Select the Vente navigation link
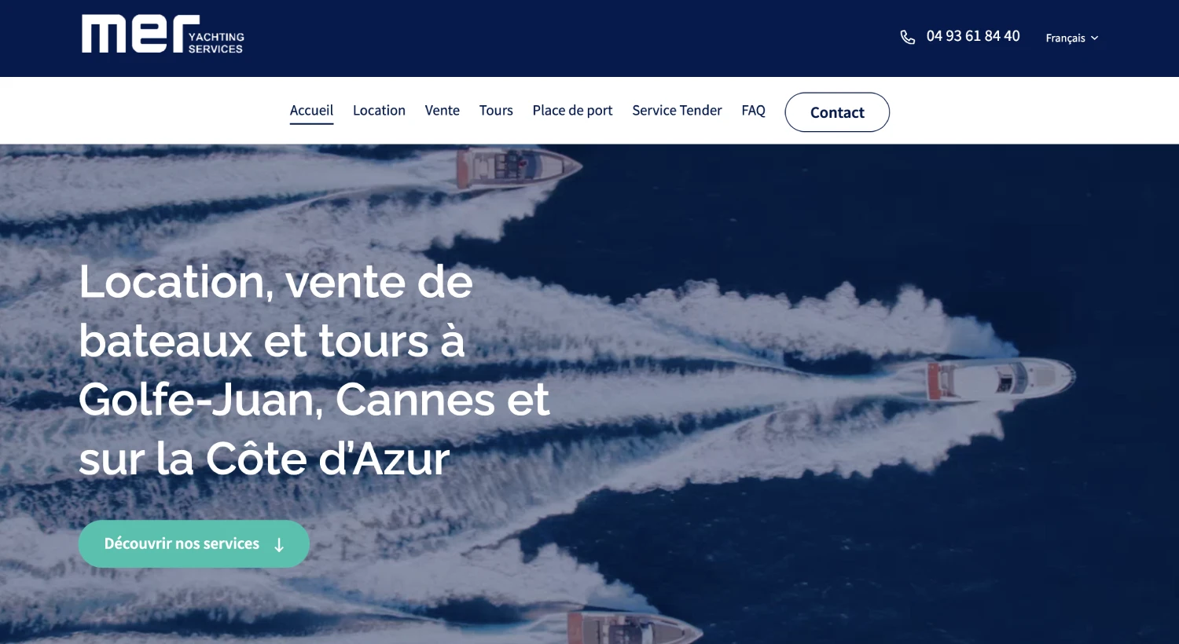Screen dimensions: 1179x644 coord(443,111)
